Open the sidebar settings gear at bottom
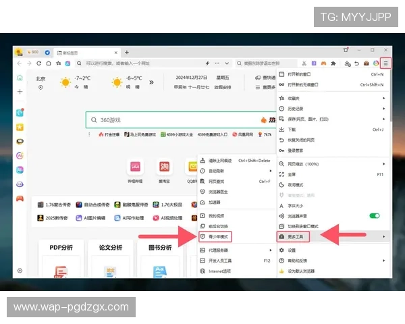Viewport: 405px width, 324px height. pyautogui.click(x=20, y=271)
